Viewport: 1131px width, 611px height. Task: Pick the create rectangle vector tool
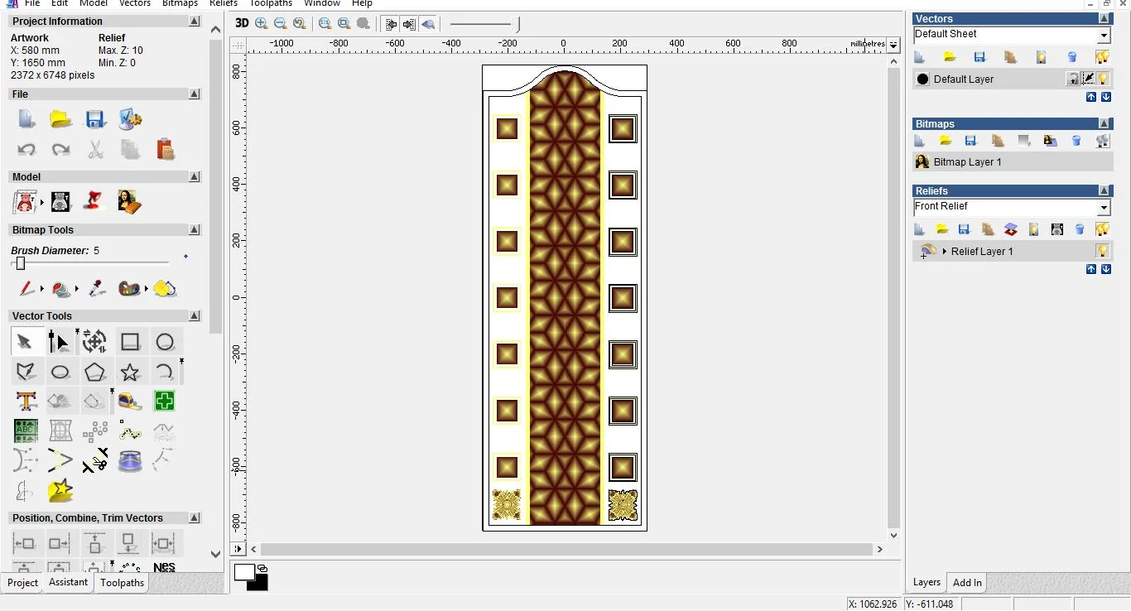130,341
